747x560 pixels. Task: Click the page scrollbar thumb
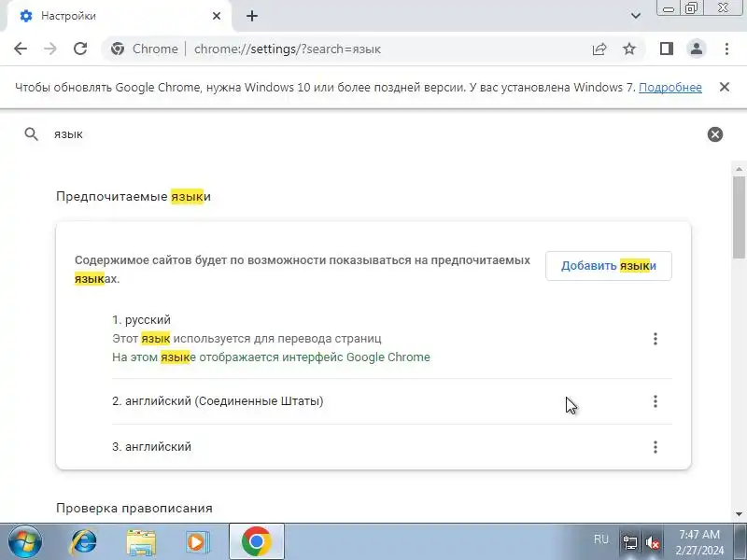click(x=739, y=217)
